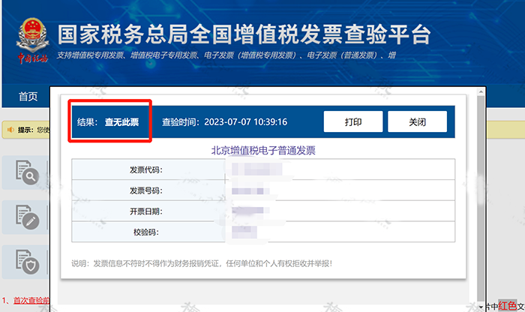The image size is (525, 312).
Task: Click the invoice search magnifier icon
Action: pos(28,172)
